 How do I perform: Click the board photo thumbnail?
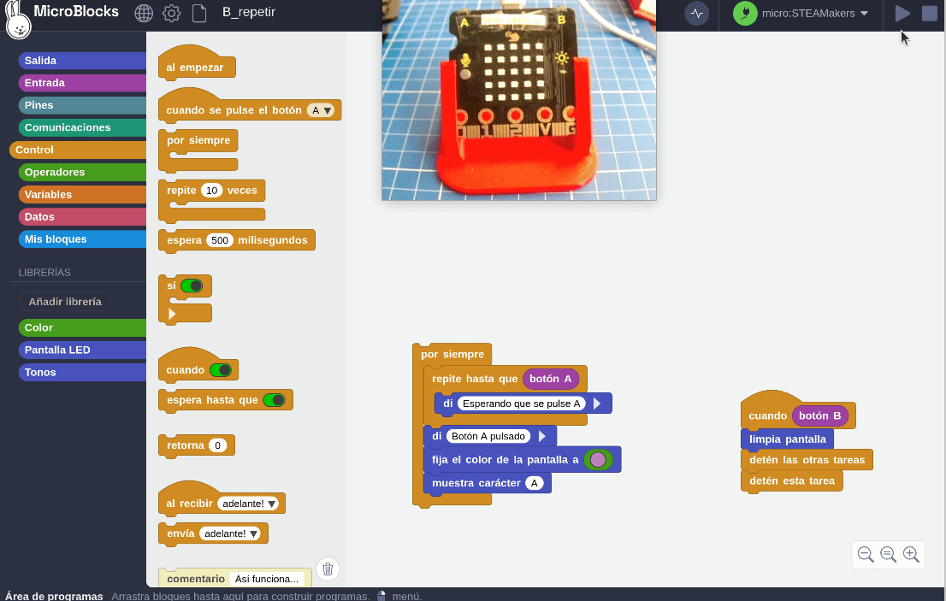[x=519, y=100]
